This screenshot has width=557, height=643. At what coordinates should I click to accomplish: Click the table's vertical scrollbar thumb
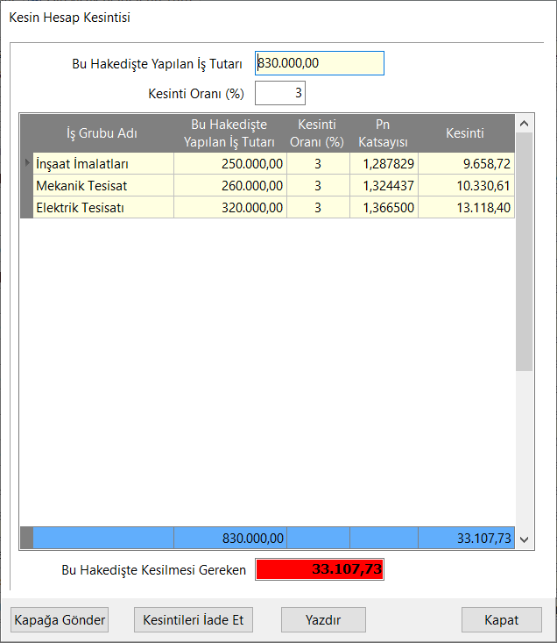[x=525, y=252]
